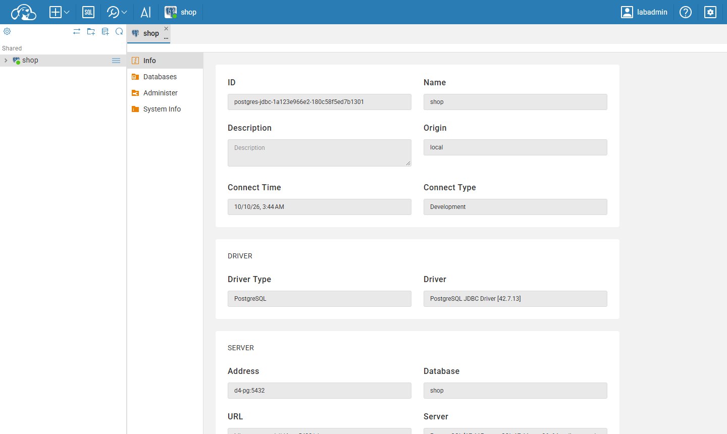Click the link-with-editor arrows icon
Screen dimensions: 727x434
coord(77,31)
